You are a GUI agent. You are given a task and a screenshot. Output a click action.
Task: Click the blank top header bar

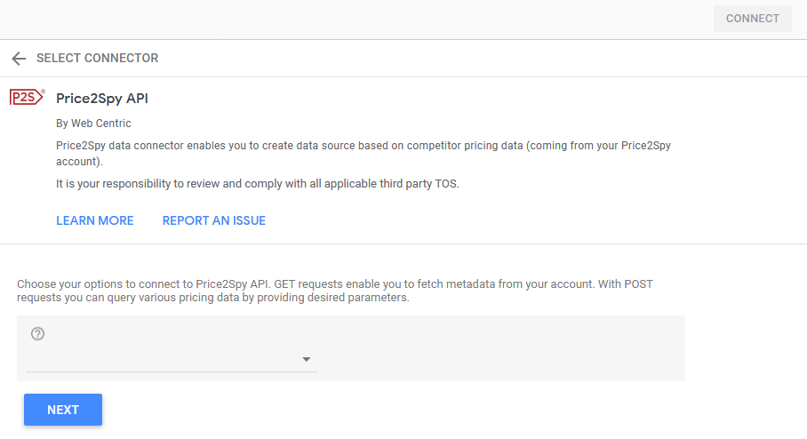[356, 19]
